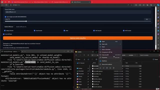Click the Output folder name input field
This screenshot has width=160, height=90.
pyautogui.click(x=78, y=12)
